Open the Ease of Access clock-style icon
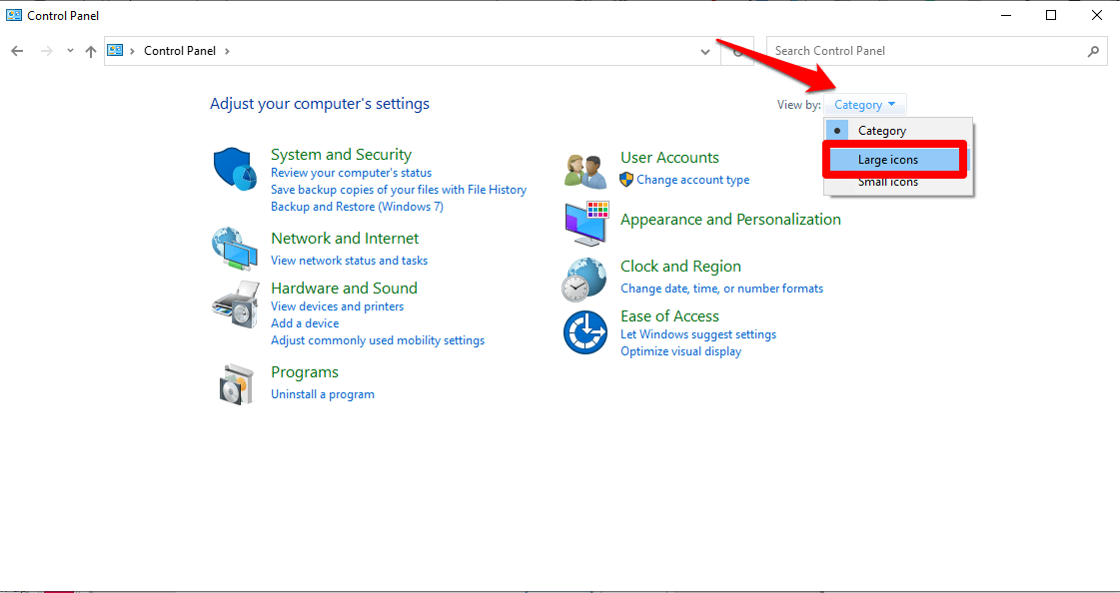The width and height of the screenshot is (1120, 593). [584, 329]
